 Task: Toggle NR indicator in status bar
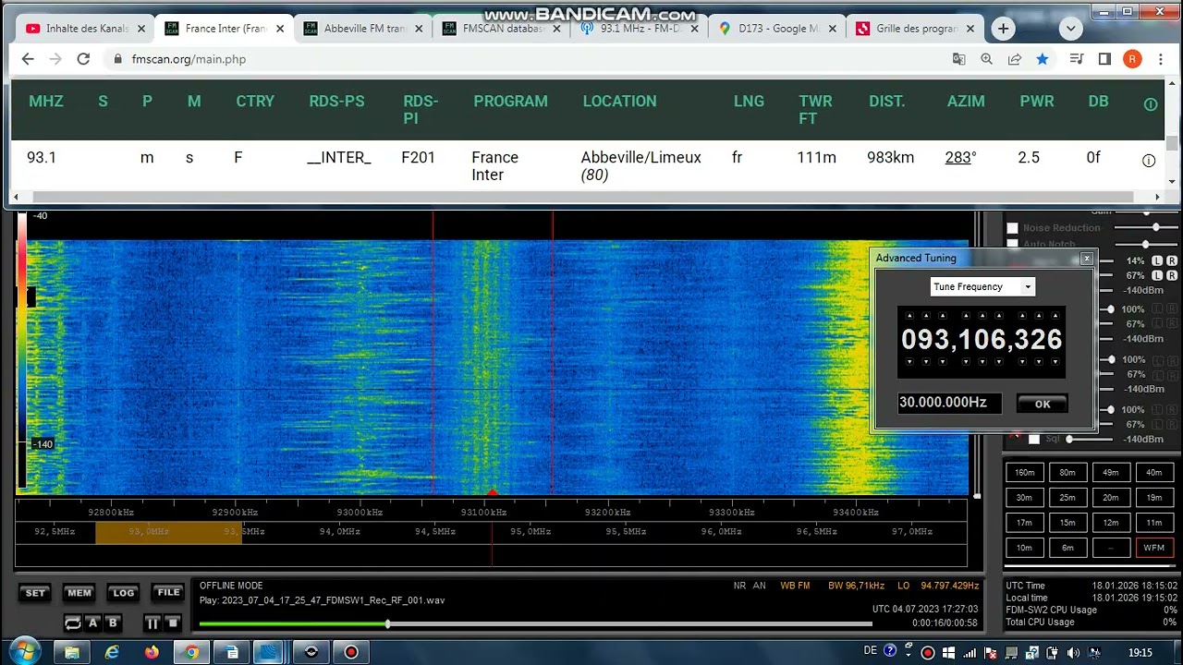pyautogui.click(x=739, y=586)
